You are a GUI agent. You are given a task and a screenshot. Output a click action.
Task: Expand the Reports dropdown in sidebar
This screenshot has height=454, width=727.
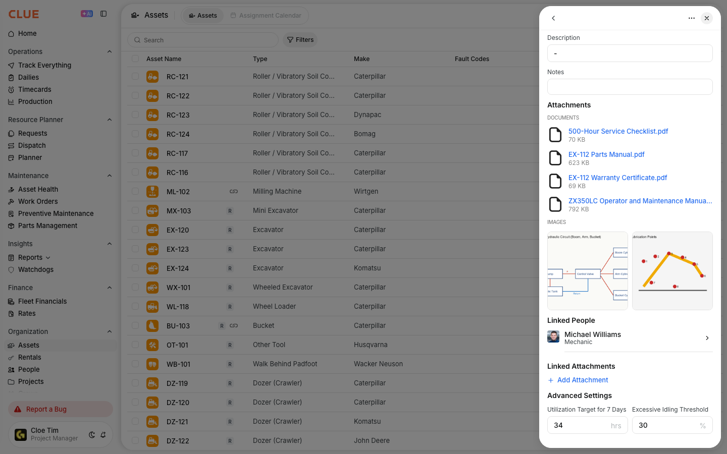coord(48,258)
